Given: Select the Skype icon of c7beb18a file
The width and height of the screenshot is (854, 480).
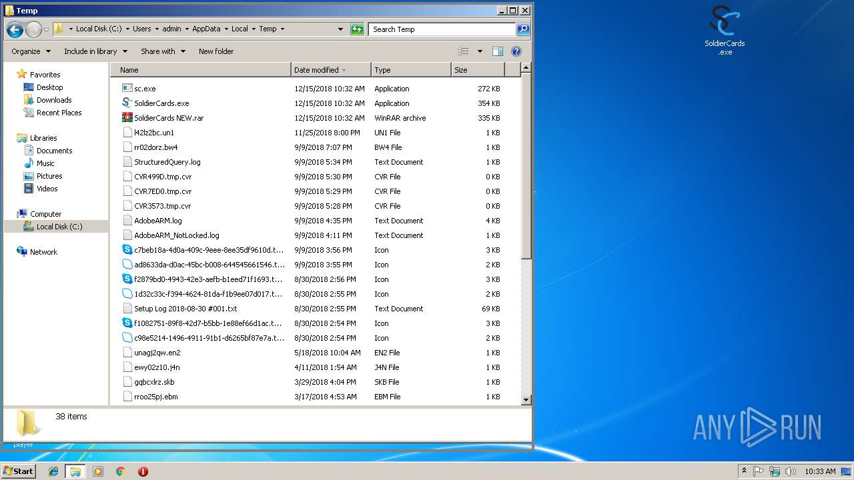Looking at the screenshot, I should click(x=127, y=250).
